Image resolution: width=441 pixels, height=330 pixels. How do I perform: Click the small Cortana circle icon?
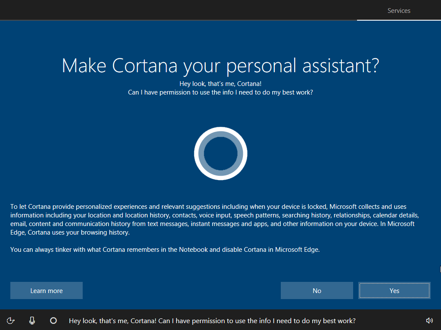[x=53, y=321]
